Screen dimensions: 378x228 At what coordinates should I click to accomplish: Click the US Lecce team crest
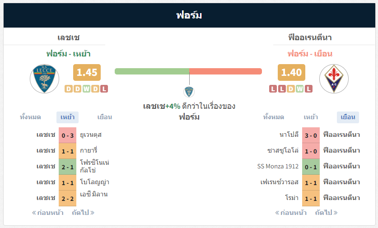pyautogui.click(x=44, y=79)
